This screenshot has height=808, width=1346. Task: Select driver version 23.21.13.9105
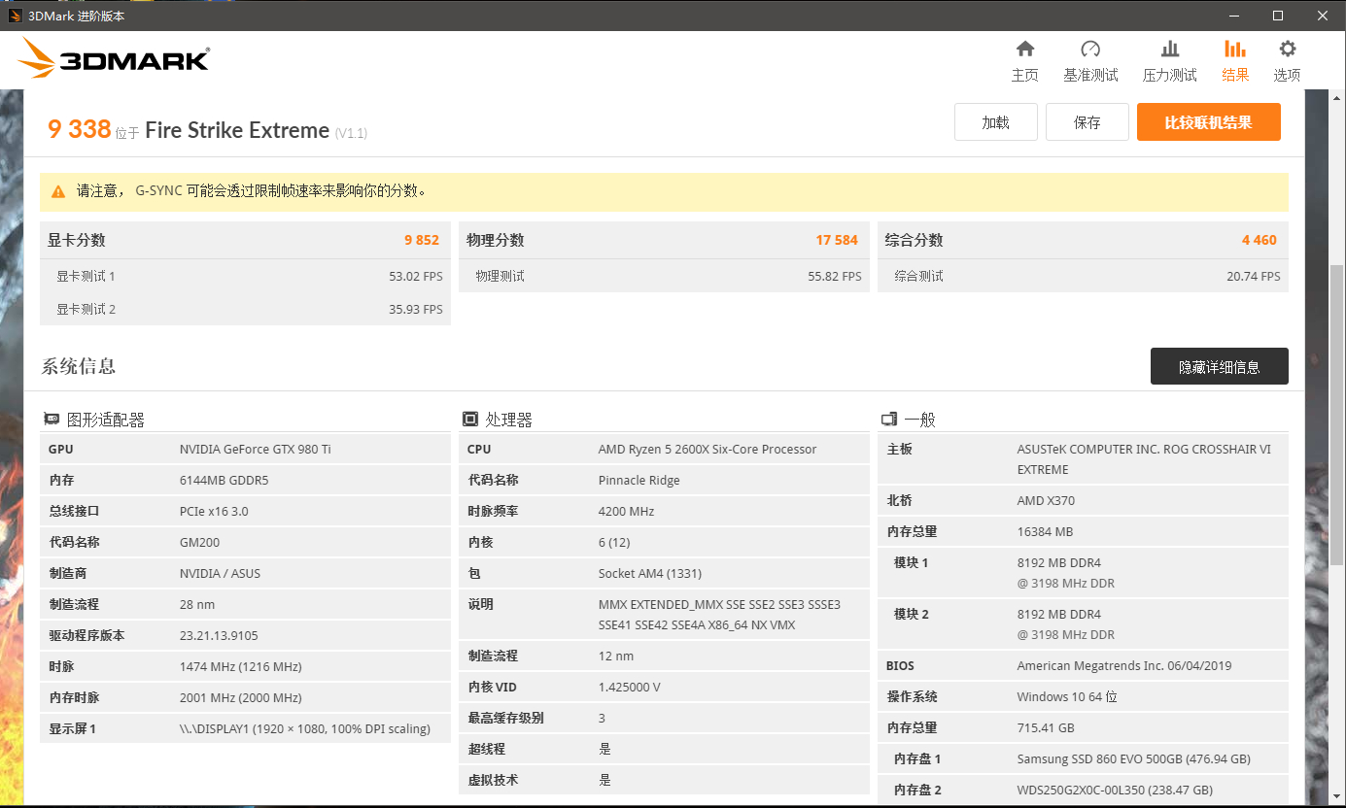pyautogui.click(x=219, y=635)
